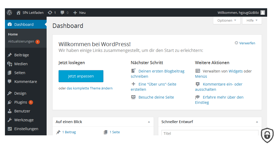Click the Jetzt anpassen button
The width and height of the screenshot is (276, 145).
pyautogui.click(x=81, y=76)
